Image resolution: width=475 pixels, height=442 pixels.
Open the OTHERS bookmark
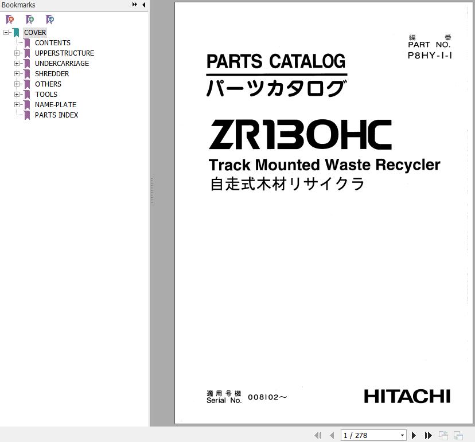[x=48, y=84]
